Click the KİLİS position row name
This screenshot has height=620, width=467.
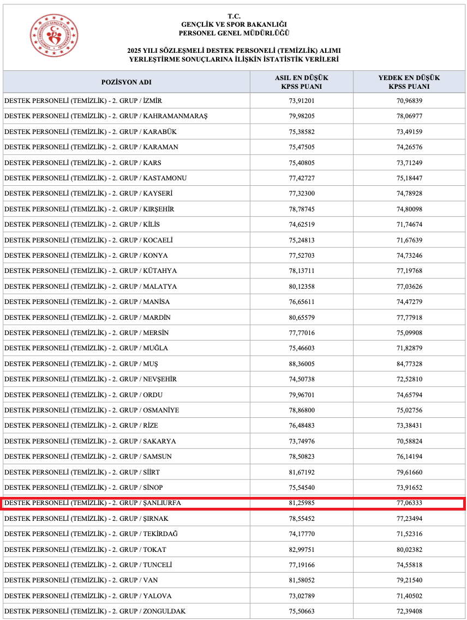pyautogui.click(x=82, y=224)
